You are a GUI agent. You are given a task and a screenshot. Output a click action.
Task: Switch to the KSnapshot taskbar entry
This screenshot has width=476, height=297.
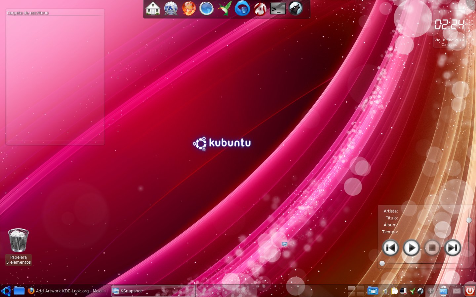153,291
